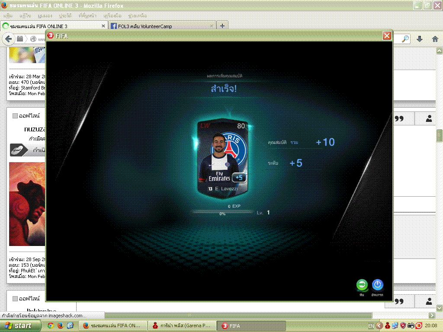Close the FOL3 คลับ VolunteerCamp tab

211,26
